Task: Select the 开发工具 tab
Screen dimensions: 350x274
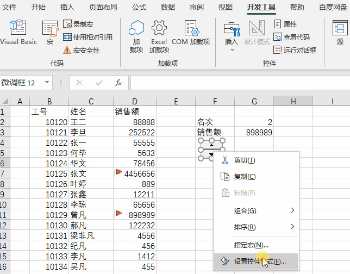Action: [x=261, y=7]
